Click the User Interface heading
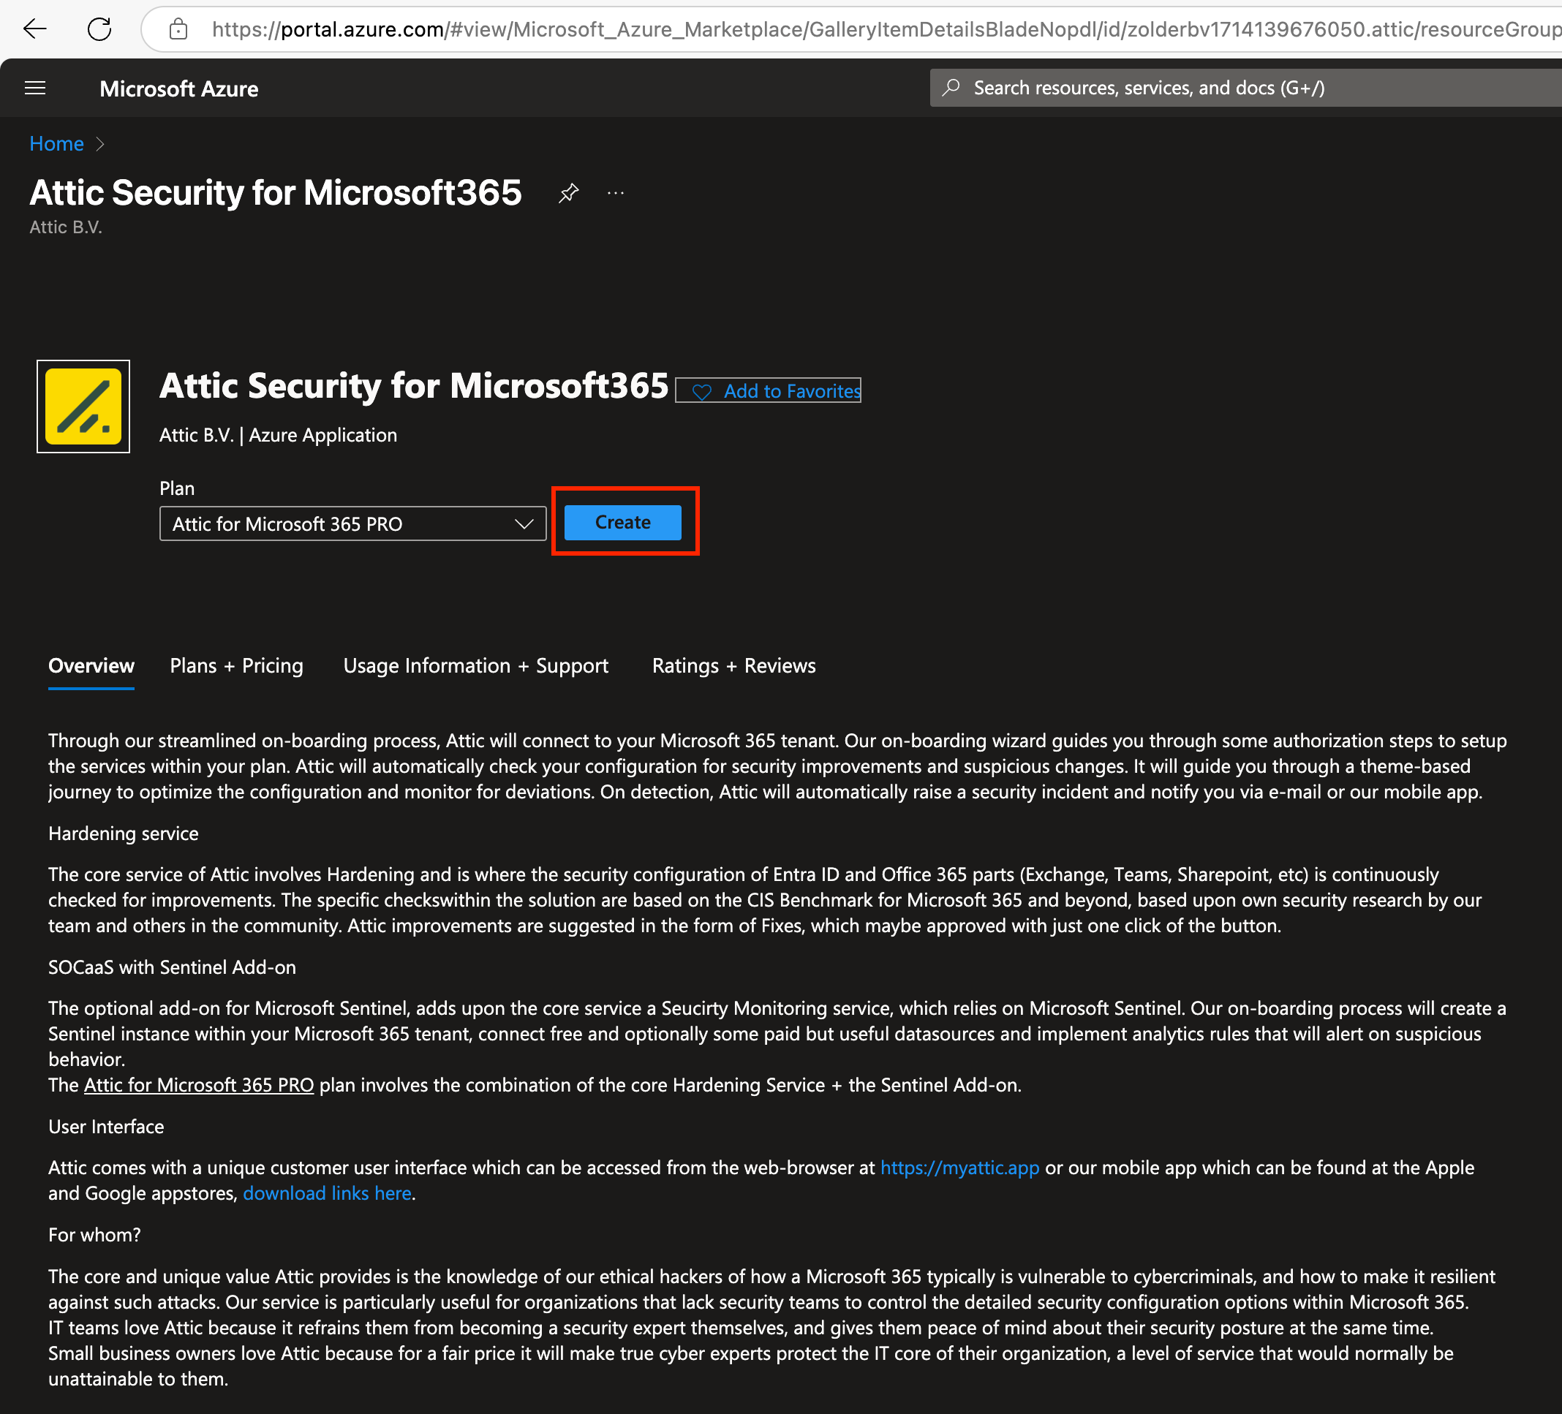 (106, 1127)
